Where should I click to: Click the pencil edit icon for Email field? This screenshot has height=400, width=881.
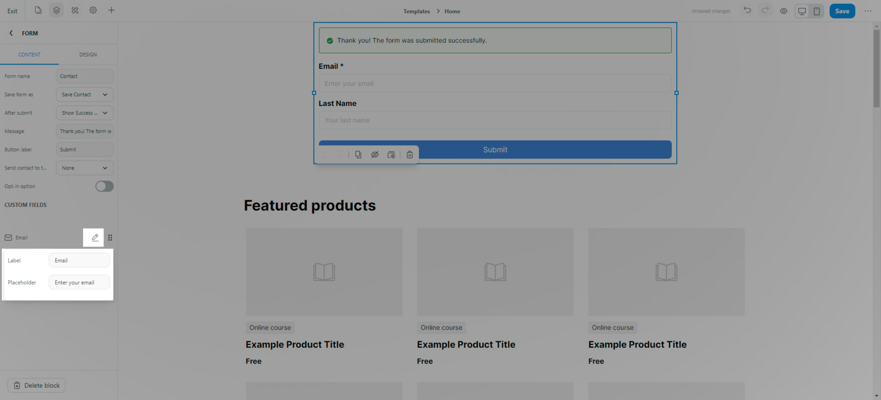[x=95, y=238]
